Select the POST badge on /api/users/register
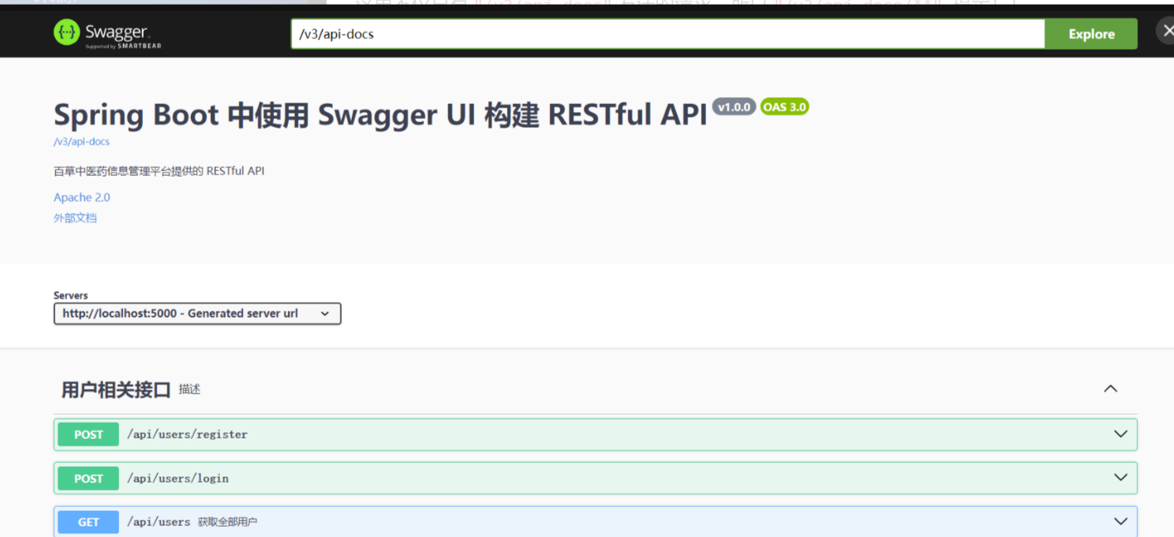The height and width of the screenshot is (537, 1174). tap(87, 434)
